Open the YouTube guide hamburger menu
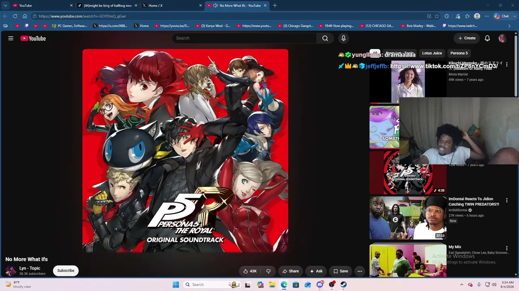 click(11, 38)
